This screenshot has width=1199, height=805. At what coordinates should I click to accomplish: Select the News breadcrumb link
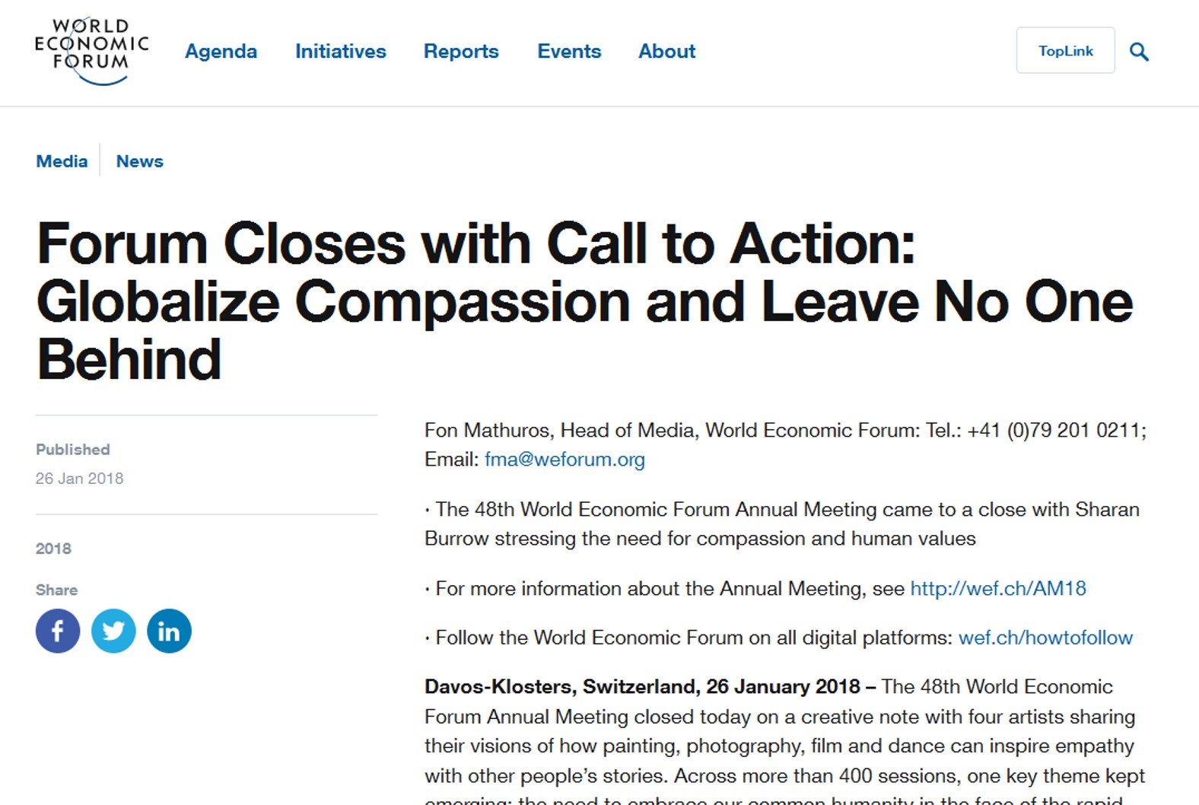coord(139,161)
